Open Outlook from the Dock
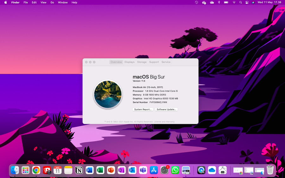This screenshot has width=285, height=178. 132,170
